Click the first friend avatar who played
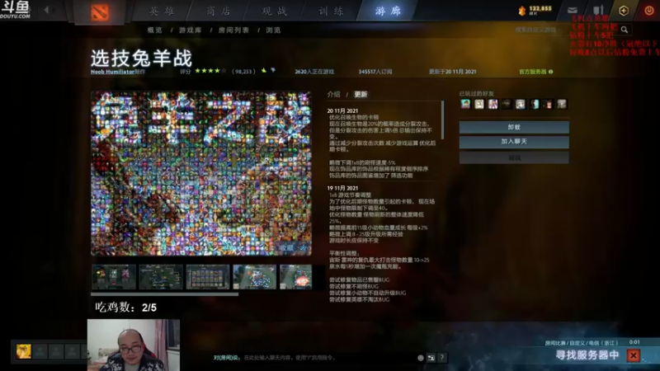The width and height of the screenshot is (660, 371). click(x=465, y=104)
